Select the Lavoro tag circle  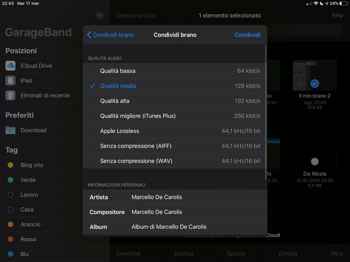point(11,195)
